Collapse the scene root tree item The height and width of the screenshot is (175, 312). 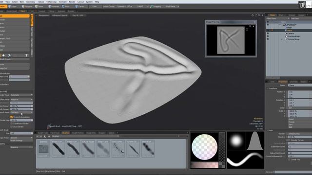point(280,25)
